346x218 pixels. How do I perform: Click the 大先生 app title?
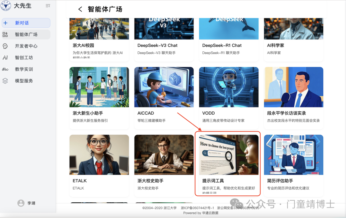click(x=22, y=6)
